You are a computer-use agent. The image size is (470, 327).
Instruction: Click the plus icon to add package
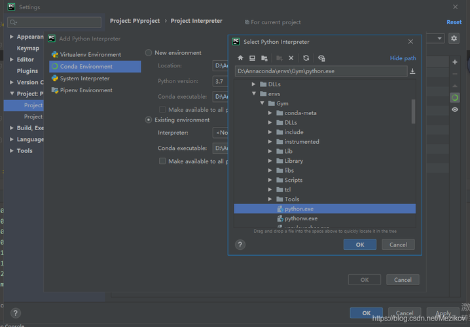pyautogui.click(x=455, y=62)
